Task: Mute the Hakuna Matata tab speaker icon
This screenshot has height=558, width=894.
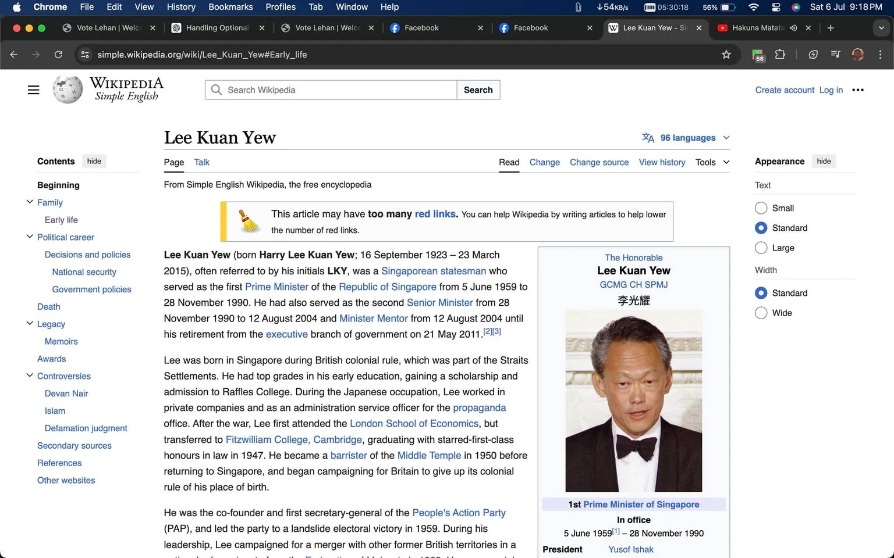Action: click(x=793, y=28)
